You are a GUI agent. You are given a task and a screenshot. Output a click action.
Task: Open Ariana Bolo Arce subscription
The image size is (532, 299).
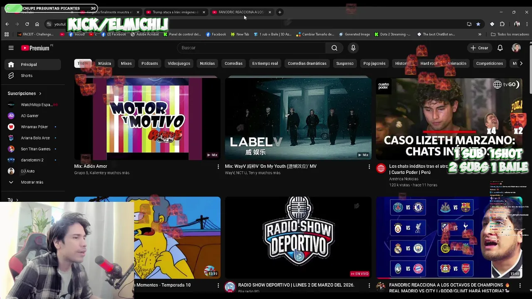(32, 138)
